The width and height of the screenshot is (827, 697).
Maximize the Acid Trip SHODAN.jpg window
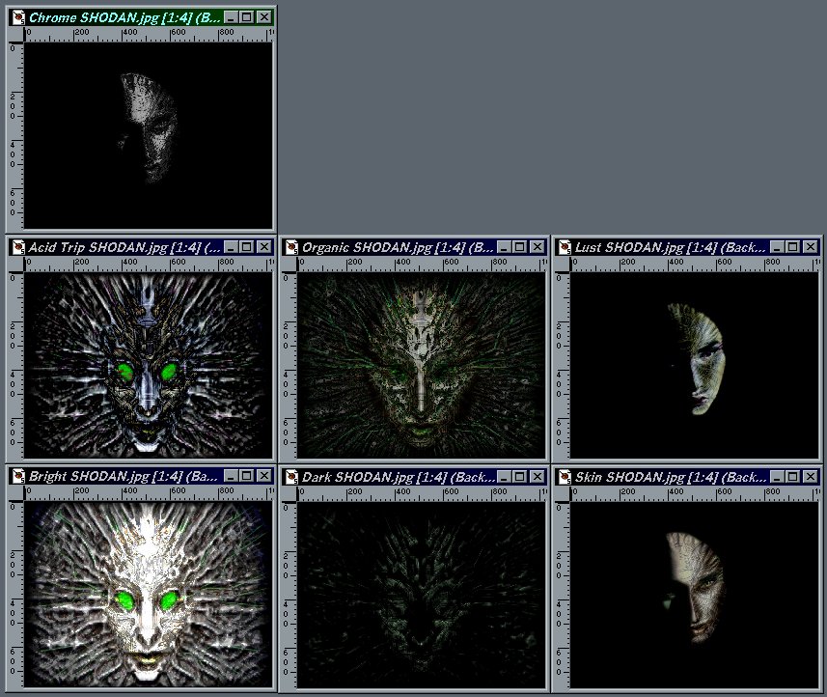click(x=247, y=247)
